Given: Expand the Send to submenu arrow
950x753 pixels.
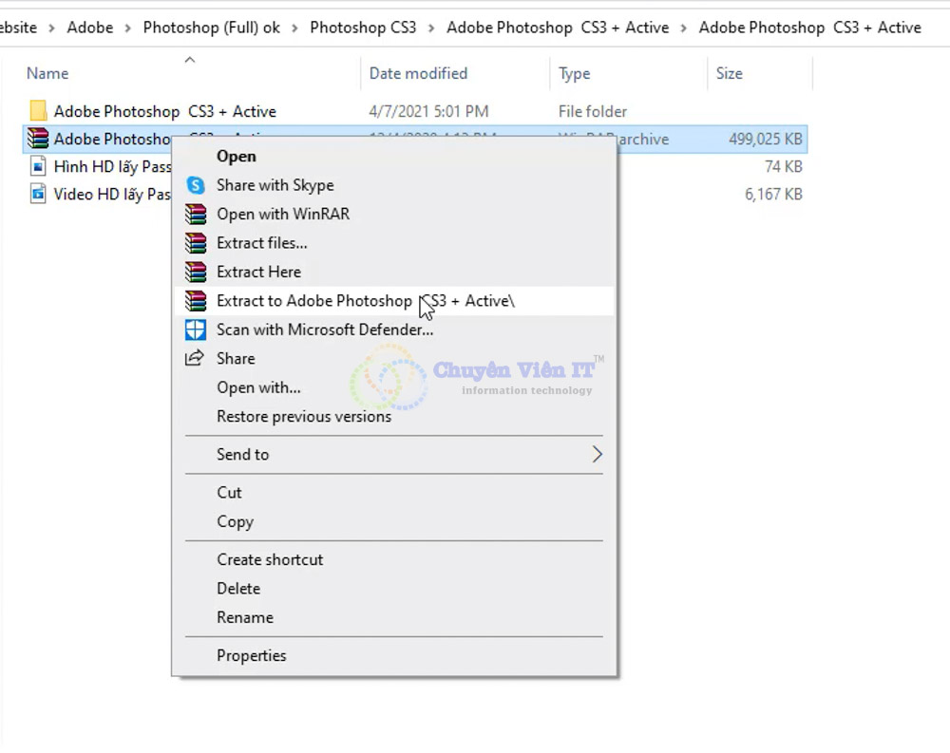Looking at the screenshot, I should click(597, 454).
